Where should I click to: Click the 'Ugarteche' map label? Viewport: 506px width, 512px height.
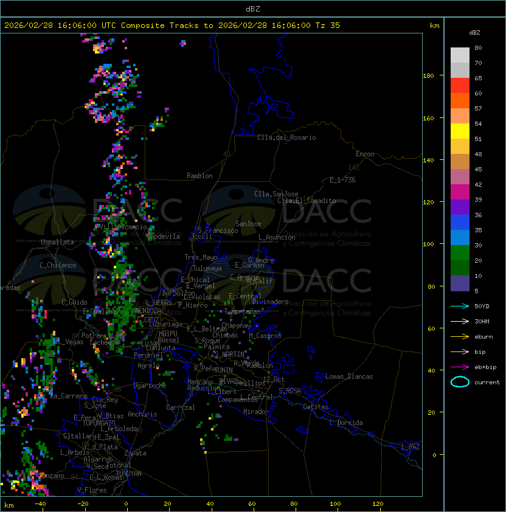pyautogui.click(x=150, y=386)
